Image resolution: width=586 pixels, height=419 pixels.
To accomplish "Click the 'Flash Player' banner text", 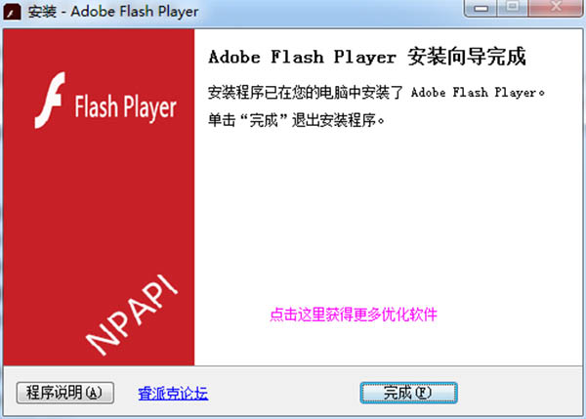I will point(125,107).
